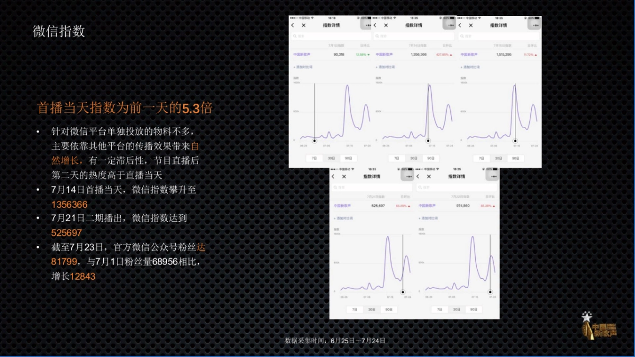Click the search magnifier in the 7月14日 search bar

pos(378,36)
